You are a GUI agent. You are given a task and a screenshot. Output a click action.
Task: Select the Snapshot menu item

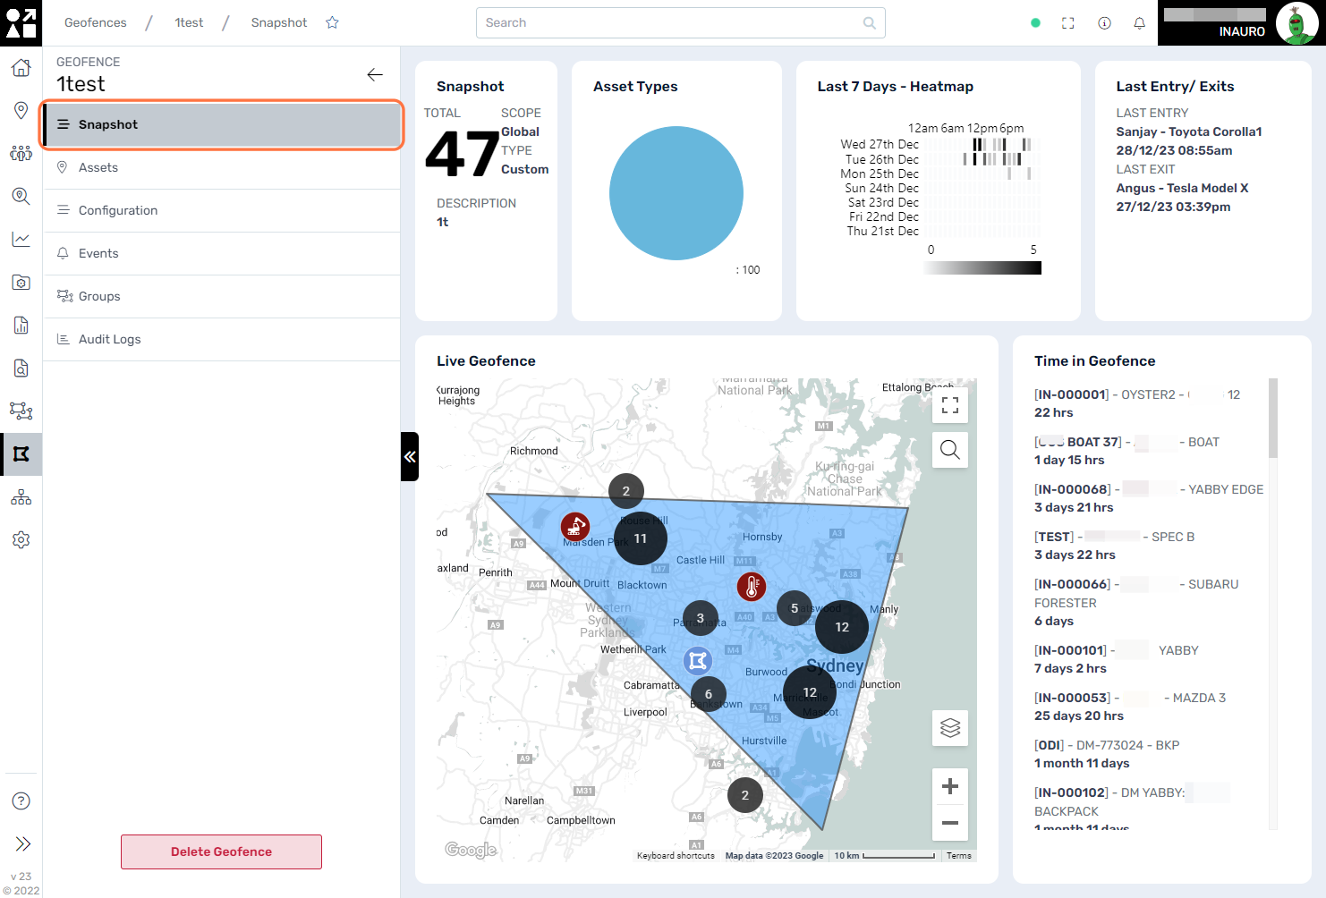[222, 124]
